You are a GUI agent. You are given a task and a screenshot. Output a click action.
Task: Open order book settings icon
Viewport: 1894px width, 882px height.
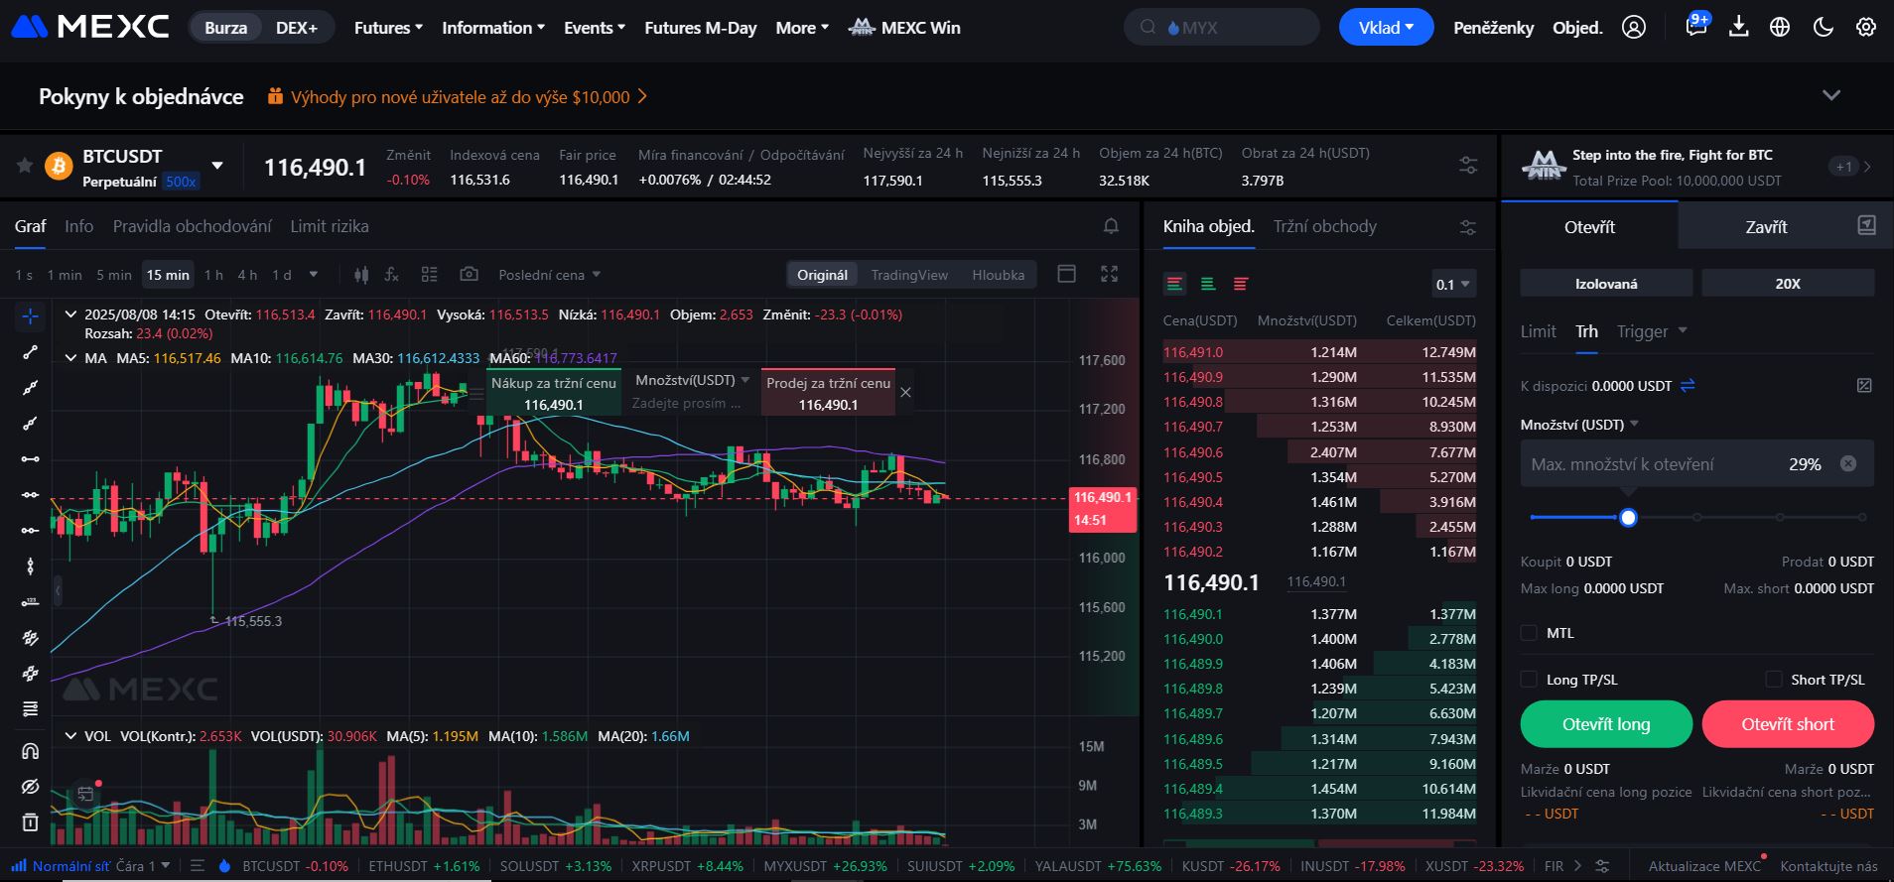click(x=1468, y=227)
